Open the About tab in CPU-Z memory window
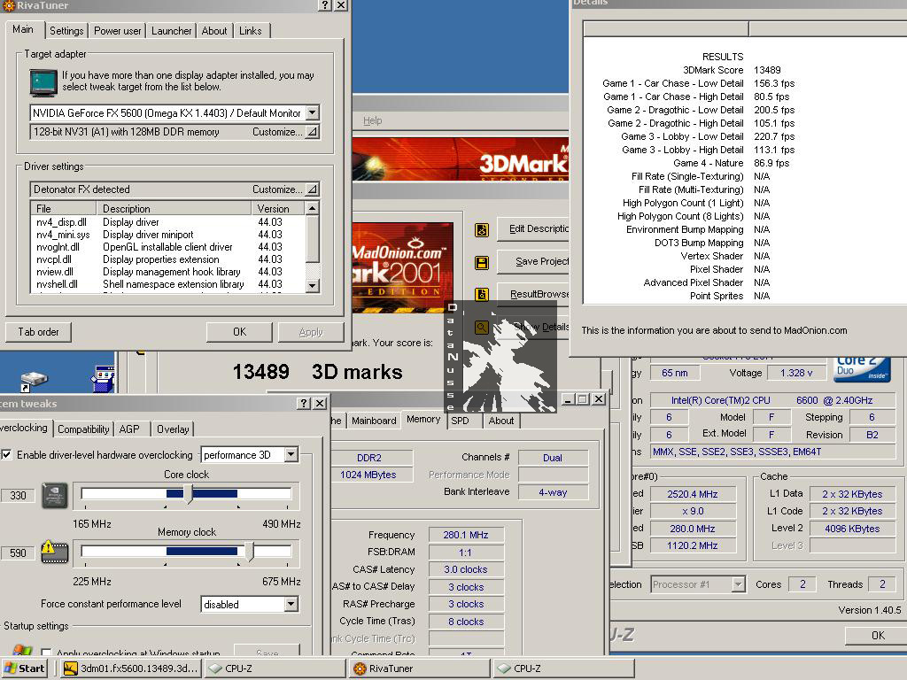907x680 pixels. click(x=501, y=421)
